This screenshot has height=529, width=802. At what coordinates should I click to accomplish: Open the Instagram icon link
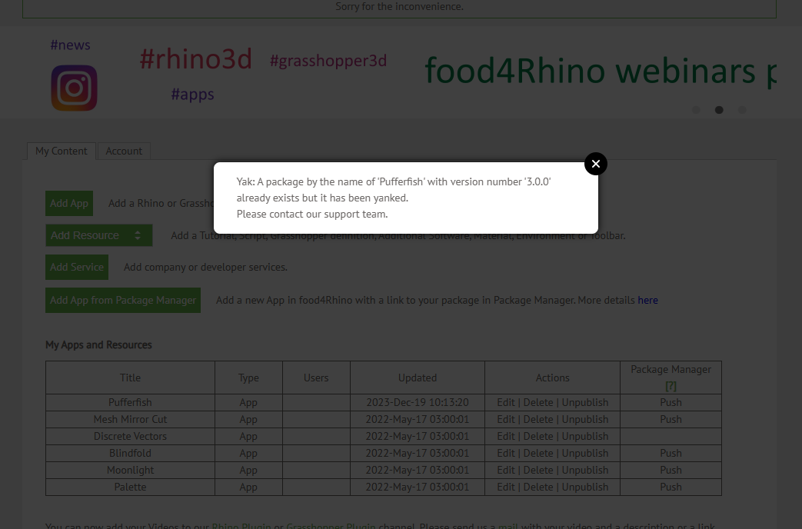(74, 88)
